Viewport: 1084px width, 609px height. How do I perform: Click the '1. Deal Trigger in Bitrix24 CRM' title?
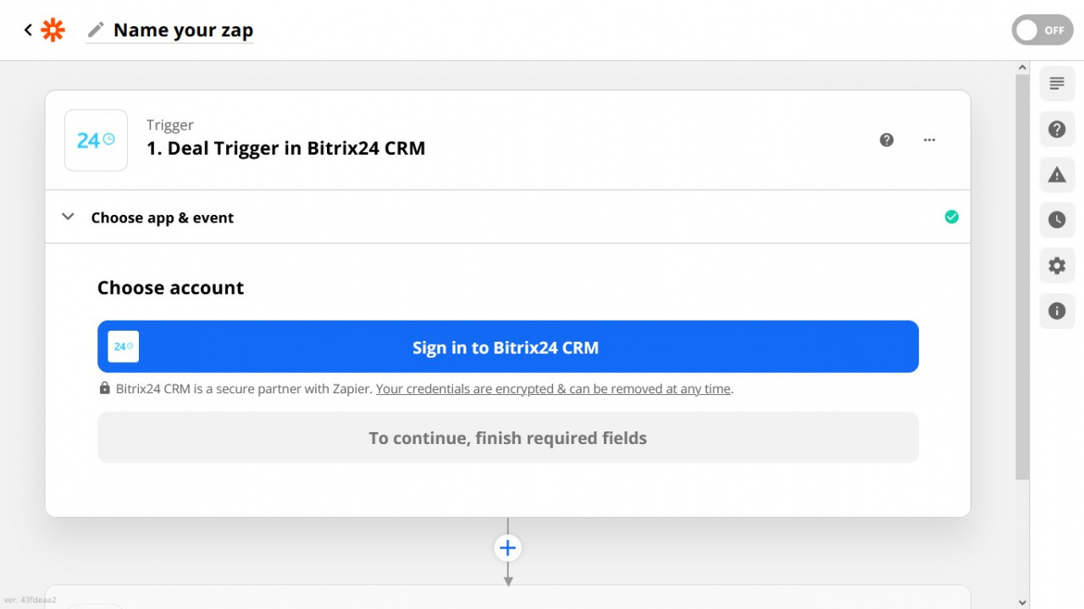pyautogui.click(x=286, y=148)
